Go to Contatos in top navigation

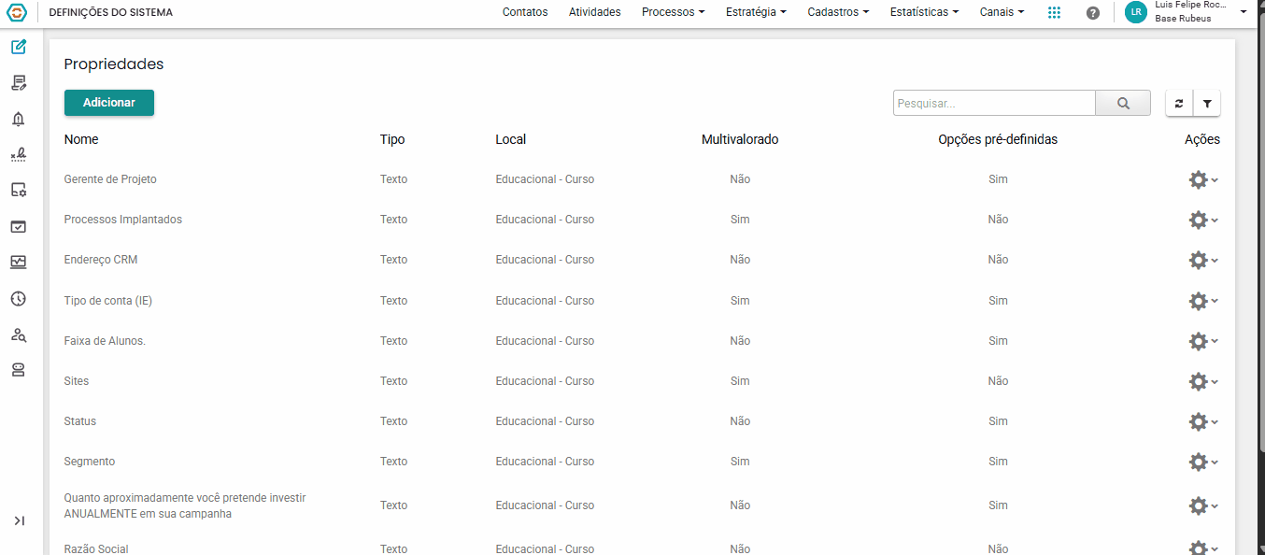coord(525,12)
